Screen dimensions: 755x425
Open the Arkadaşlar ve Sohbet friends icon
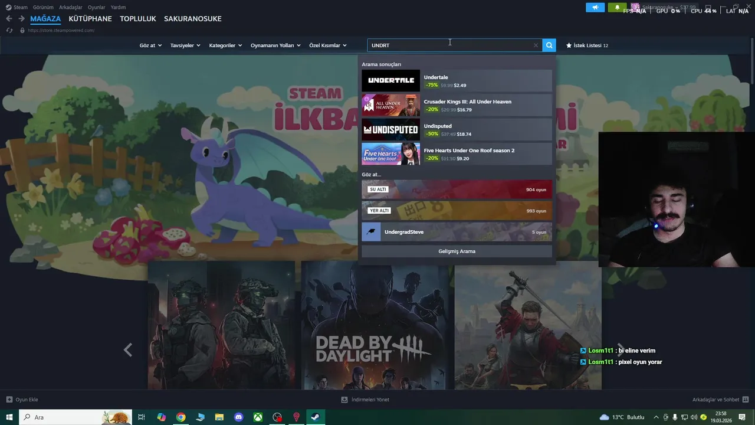pos(746,400)
